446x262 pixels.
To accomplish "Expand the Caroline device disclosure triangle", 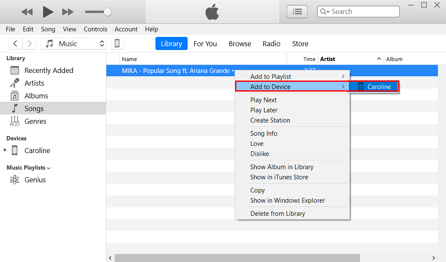I will [x=5, y=150].
